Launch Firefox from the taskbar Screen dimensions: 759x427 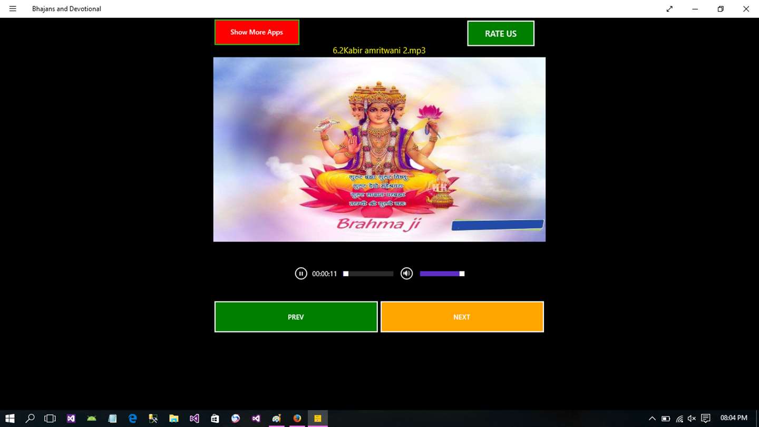[x=297, y=419]
